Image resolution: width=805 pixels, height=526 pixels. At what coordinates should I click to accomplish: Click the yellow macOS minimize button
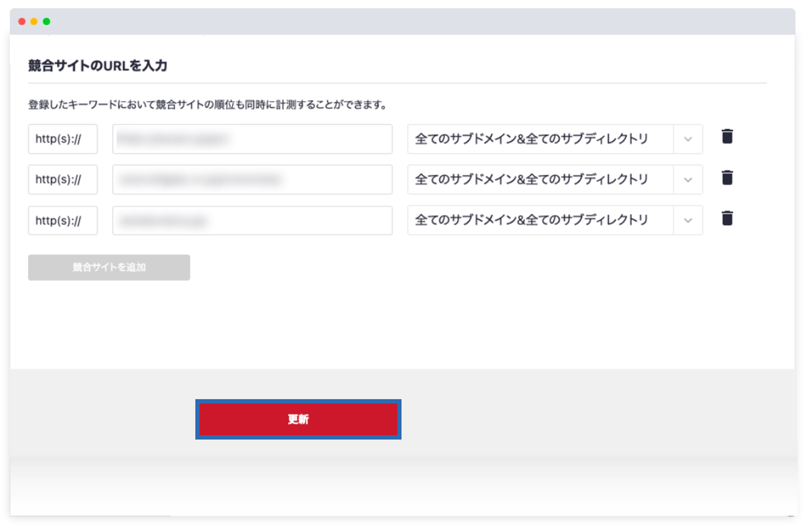(x=34, y=21)
